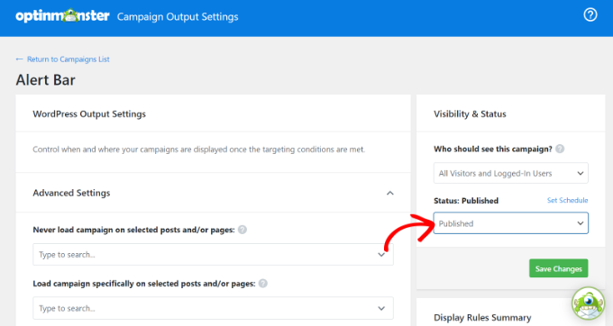
Task: Show help for 'Never load campaign' option
Action: click(242, 230)
